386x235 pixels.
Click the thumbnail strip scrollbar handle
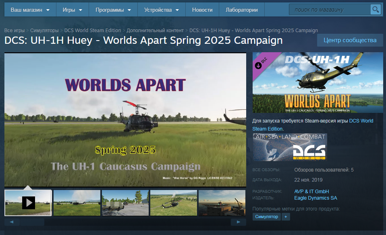click(x=32, y=222)
